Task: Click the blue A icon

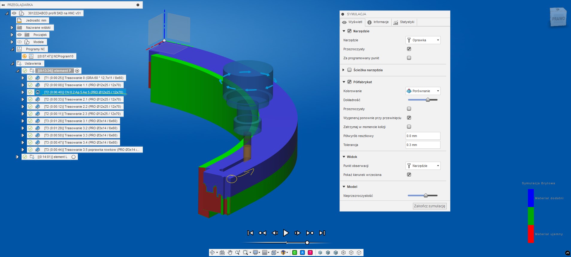Action: point(302,253)
